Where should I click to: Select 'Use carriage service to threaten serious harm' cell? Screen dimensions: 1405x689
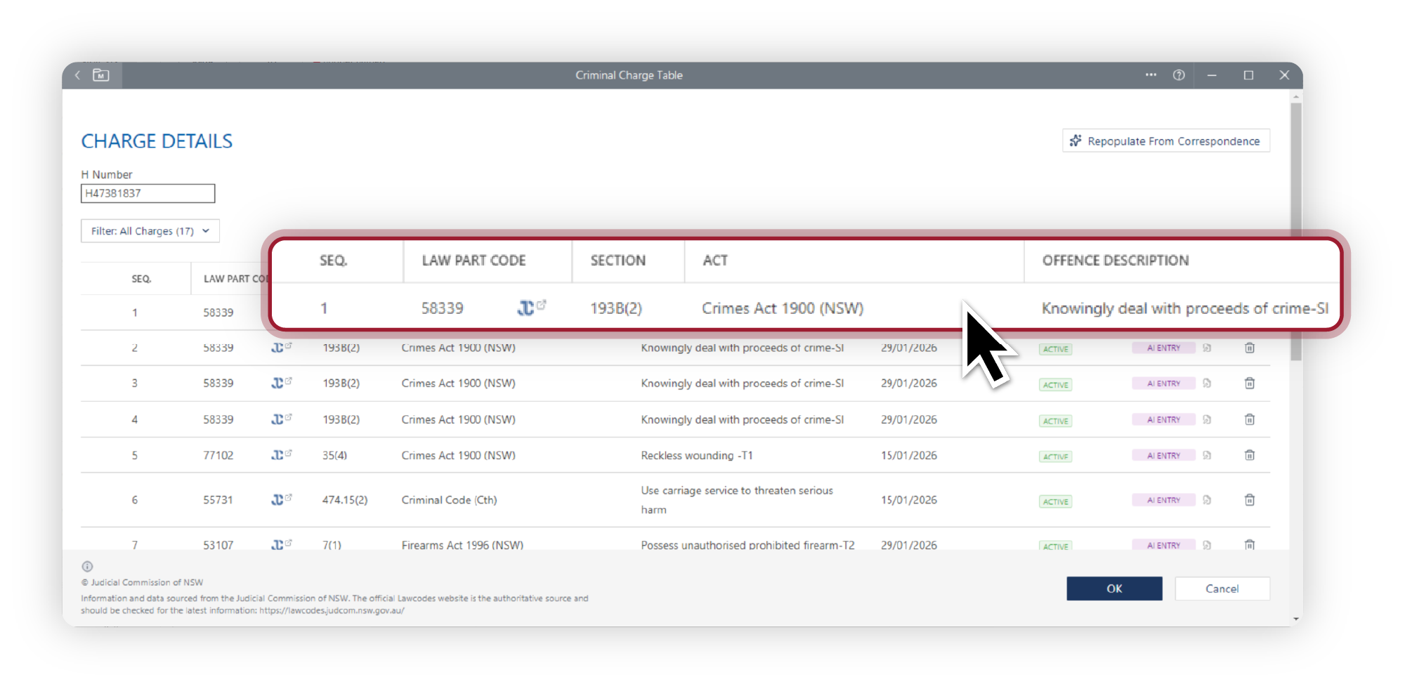coord(737,500)
